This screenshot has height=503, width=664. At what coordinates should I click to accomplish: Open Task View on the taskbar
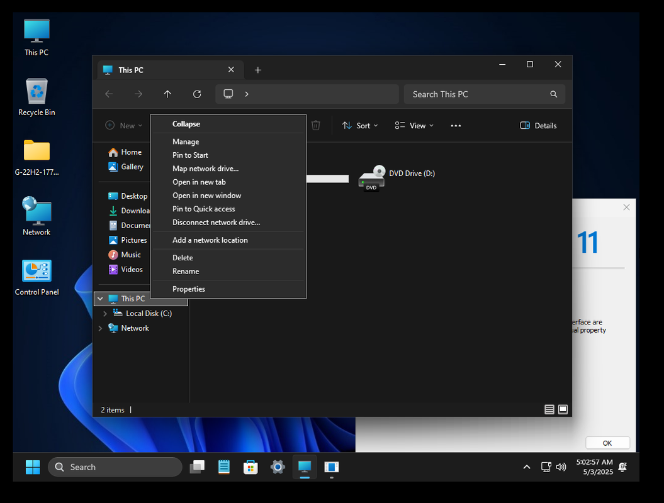(x=197, y=467)
